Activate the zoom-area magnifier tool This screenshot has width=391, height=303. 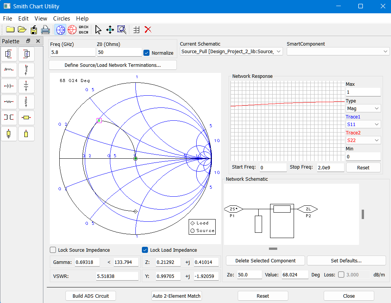coord(122,30)
